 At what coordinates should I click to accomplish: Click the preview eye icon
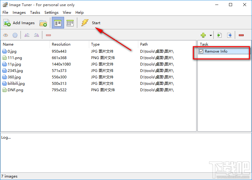click(6, 35)
